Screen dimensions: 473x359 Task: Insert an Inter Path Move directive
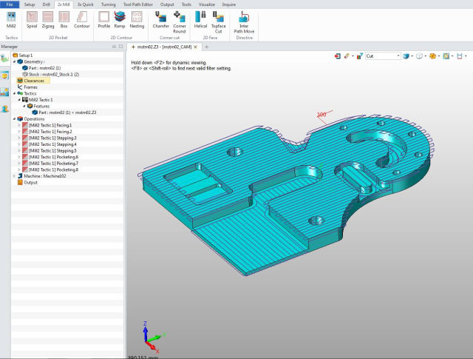(x=244, y=22)
